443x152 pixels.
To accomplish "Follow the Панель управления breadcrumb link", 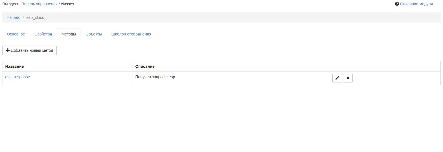I will 39,4.
